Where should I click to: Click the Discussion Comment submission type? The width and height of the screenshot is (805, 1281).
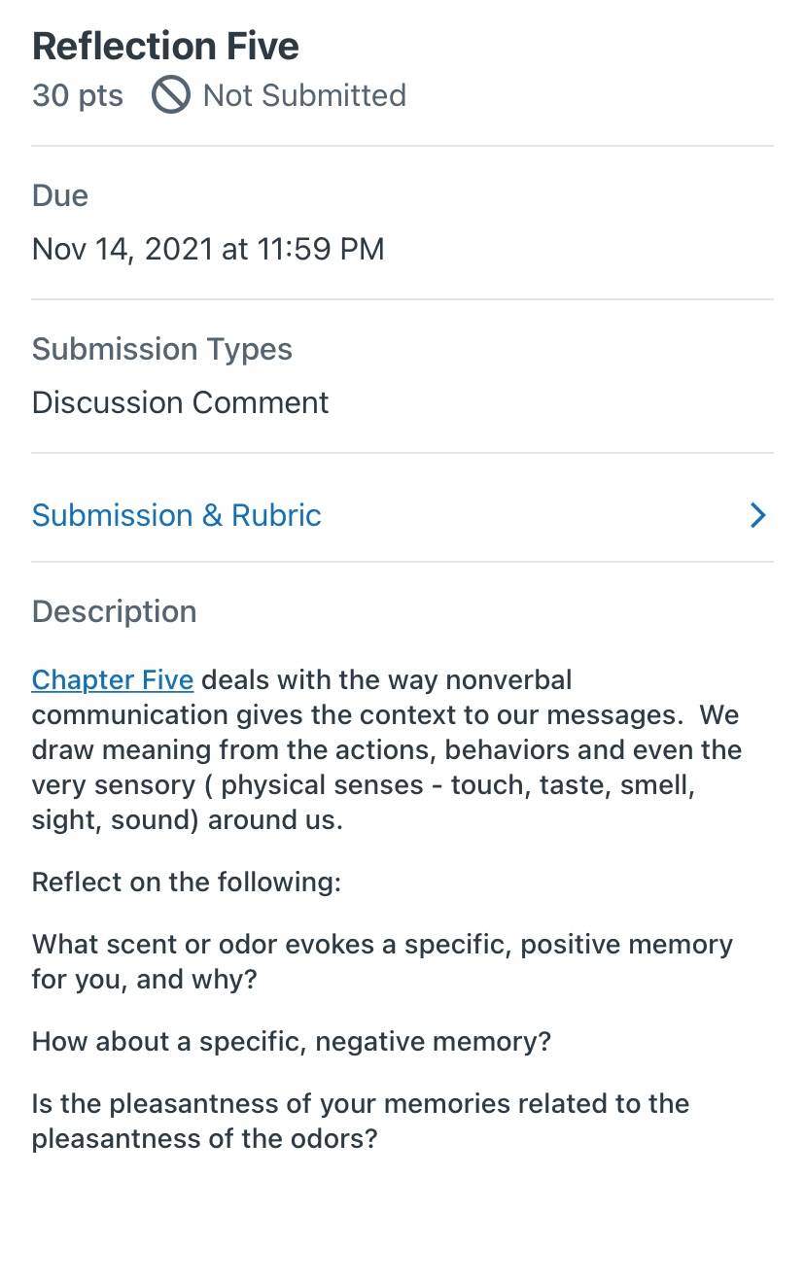181,402
